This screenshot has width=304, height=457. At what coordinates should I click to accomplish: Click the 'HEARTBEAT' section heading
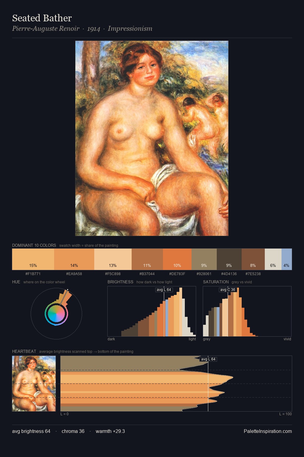pyautogui.click(x=24, y=351)
